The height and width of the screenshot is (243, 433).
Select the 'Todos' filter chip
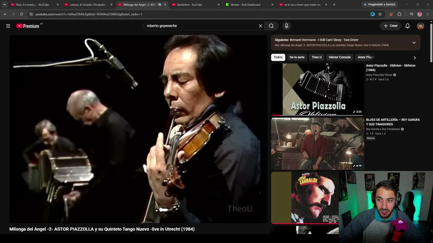click(278, 57)
